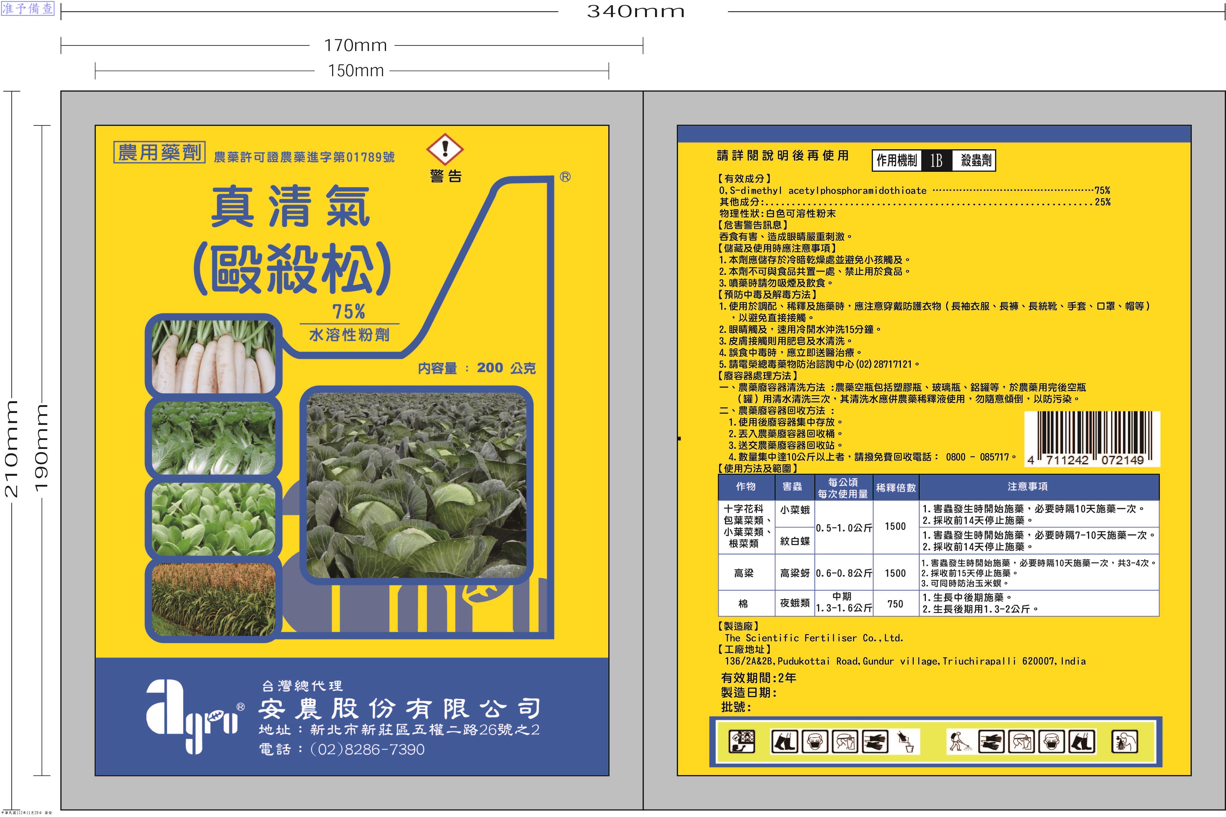
Task: Select the boots pictogram beside the locked-storage icon
Action: [x=784, y=742]
